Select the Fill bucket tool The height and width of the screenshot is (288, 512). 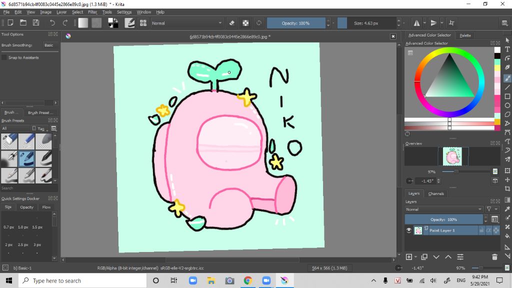(507, 236)
